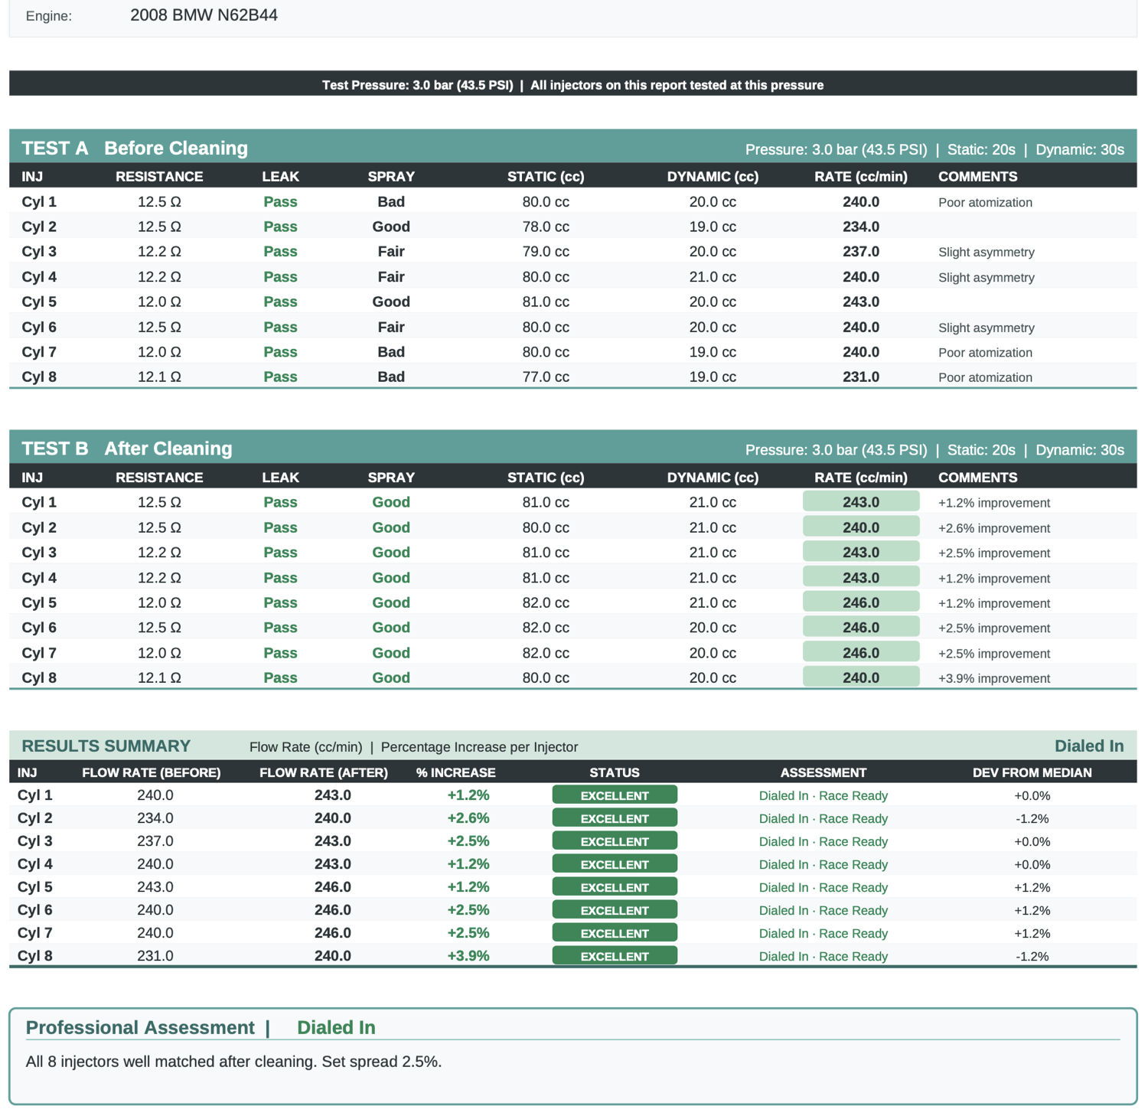
Task: Click Cyl 8 +3.9% improvement comment
Action: pos(994,678)
